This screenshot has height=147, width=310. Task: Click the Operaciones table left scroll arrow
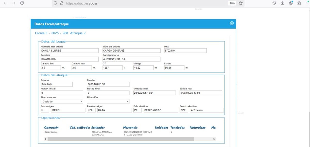click(x=46, y=139)
